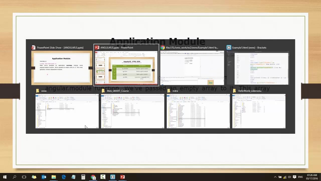
Task: Click the folder icon beside HelloWorld_sidemenu title
Action: [x=234, y=91]
